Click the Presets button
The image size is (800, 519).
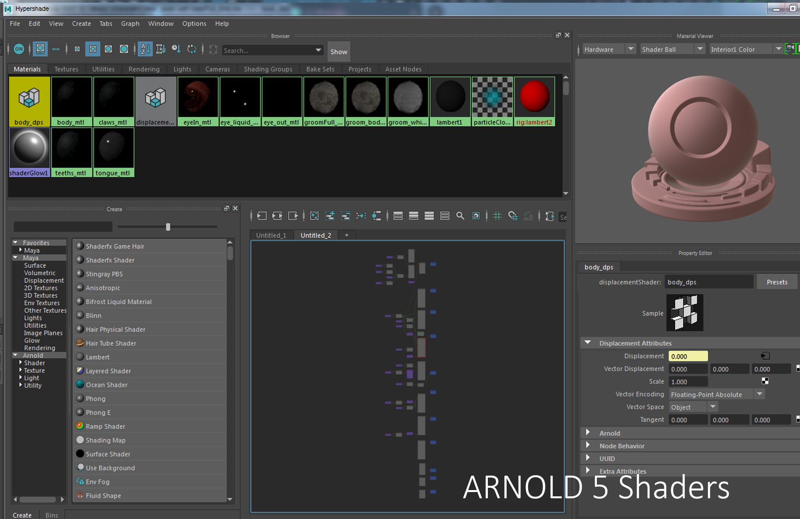(777, 282)
